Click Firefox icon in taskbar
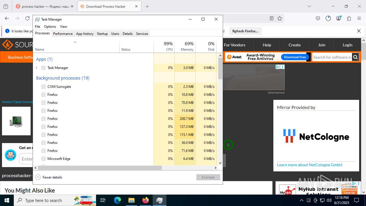 click(x=145, y=200)
